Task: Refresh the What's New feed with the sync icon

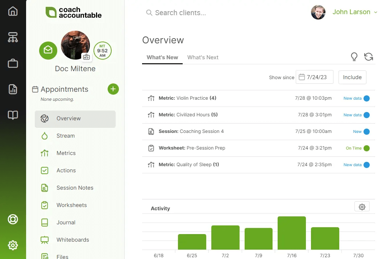Action: (x=368, y=57)
